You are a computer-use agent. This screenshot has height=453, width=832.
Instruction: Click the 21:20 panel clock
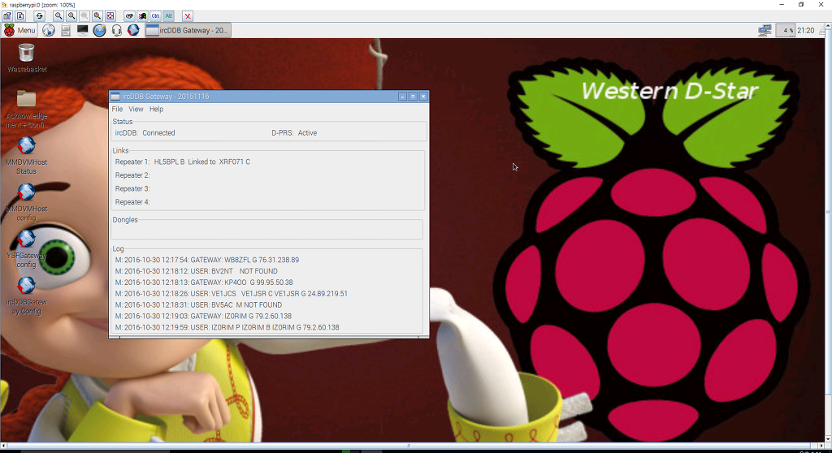point(805,30)
